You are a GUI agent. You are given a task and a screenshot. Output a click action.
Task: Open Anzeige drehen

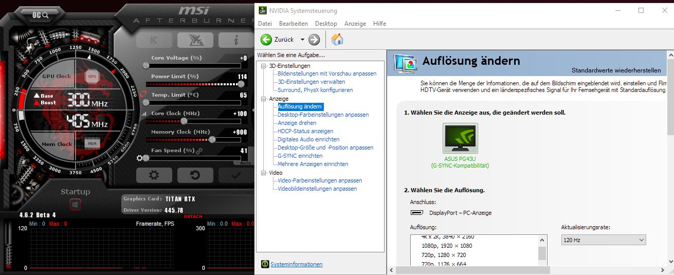point(297,123)
